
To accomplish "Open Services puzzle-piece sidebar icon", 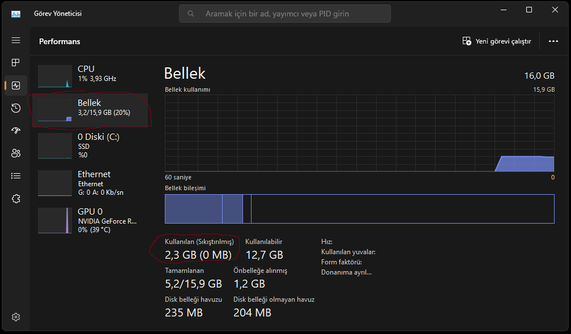I will point(16,199).
